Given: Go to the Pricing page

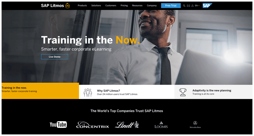Looking at the screenshot, I should click(124, 6).
